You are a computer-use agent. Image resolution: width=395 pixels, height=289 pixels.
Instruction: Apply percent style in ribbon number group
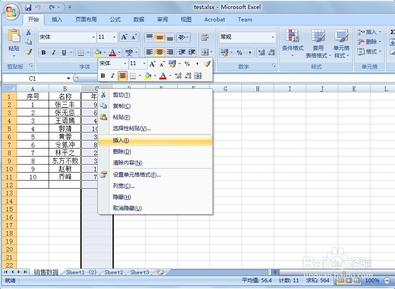pos(239,53)
